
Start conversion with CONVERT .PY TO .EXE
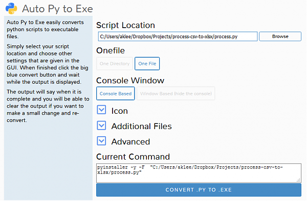(x=199, y=190)
